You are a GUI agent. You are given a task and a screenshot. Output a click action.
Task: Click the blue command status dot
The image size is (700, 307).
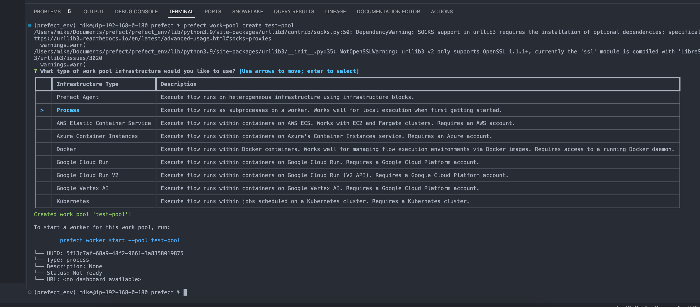(30, 25)
